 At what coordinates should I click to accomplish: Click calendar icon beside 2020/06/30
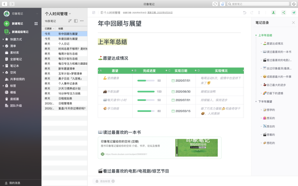coord(173,92)
